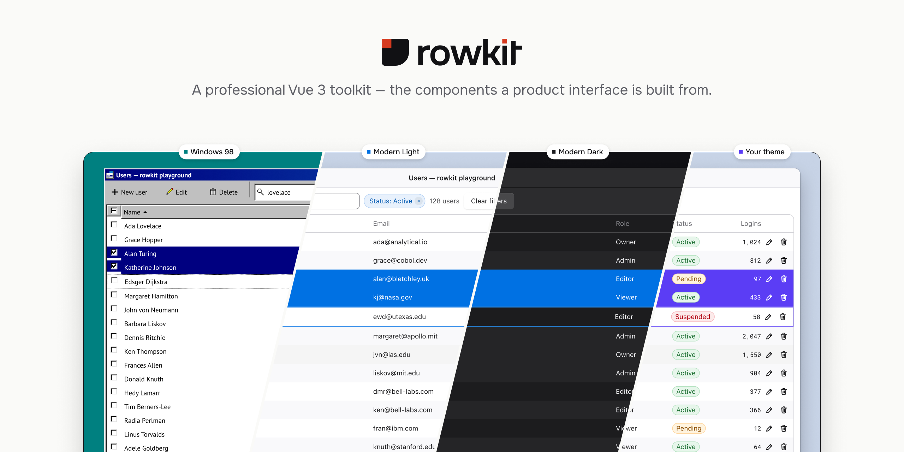Click the edit pencil icon in the 1,024 logins row
Screen dimensions: 904x452
point(769,242)
